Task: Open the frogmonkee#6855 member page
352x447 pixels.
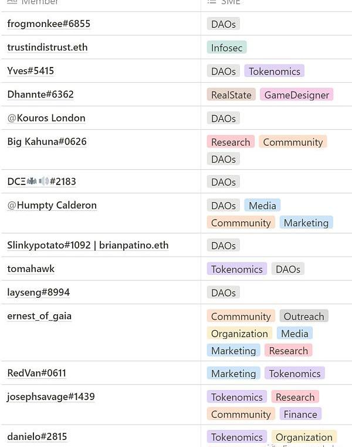Action: coord(49,24)
